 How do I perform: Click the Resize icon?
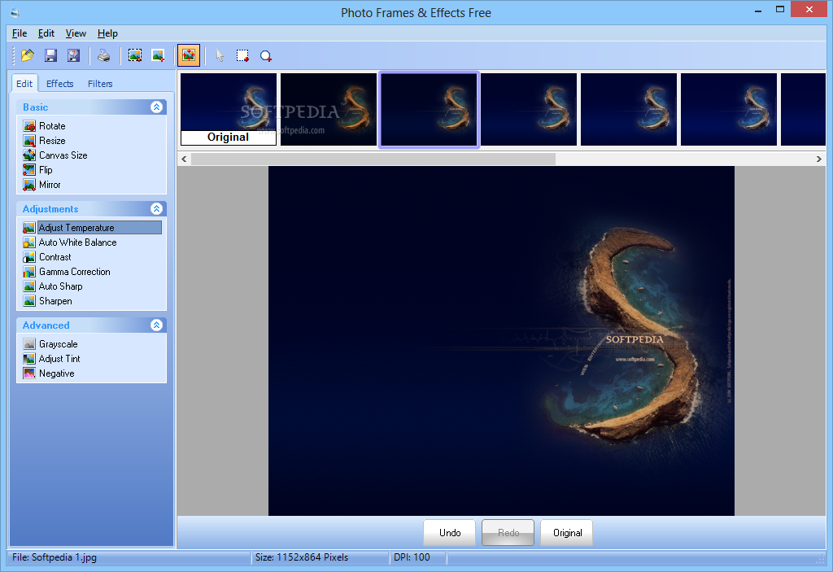click(x=29, y=141)
